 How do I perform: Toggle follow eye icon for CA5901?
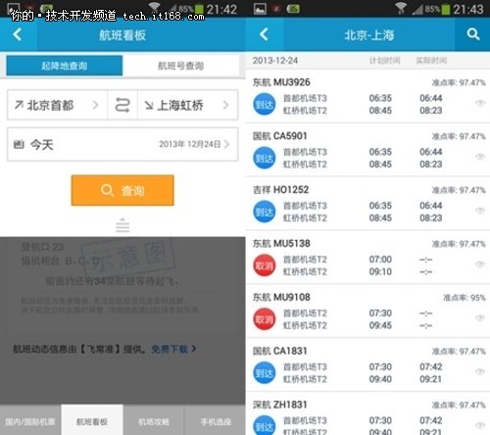click(x=480, y=157)
